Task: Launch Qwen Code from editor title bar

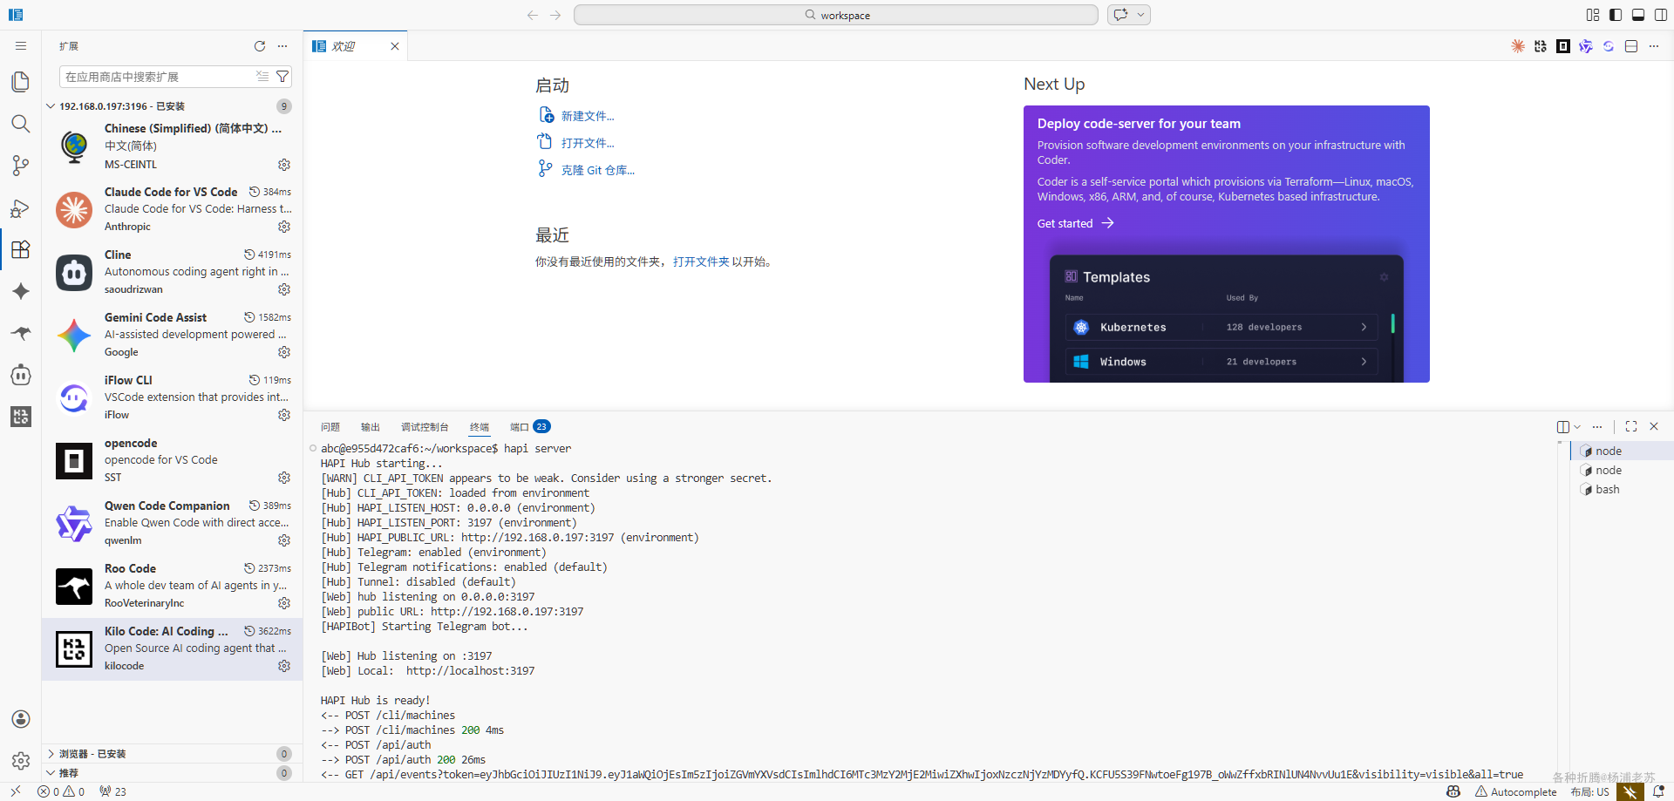Action: [1586, 46]
